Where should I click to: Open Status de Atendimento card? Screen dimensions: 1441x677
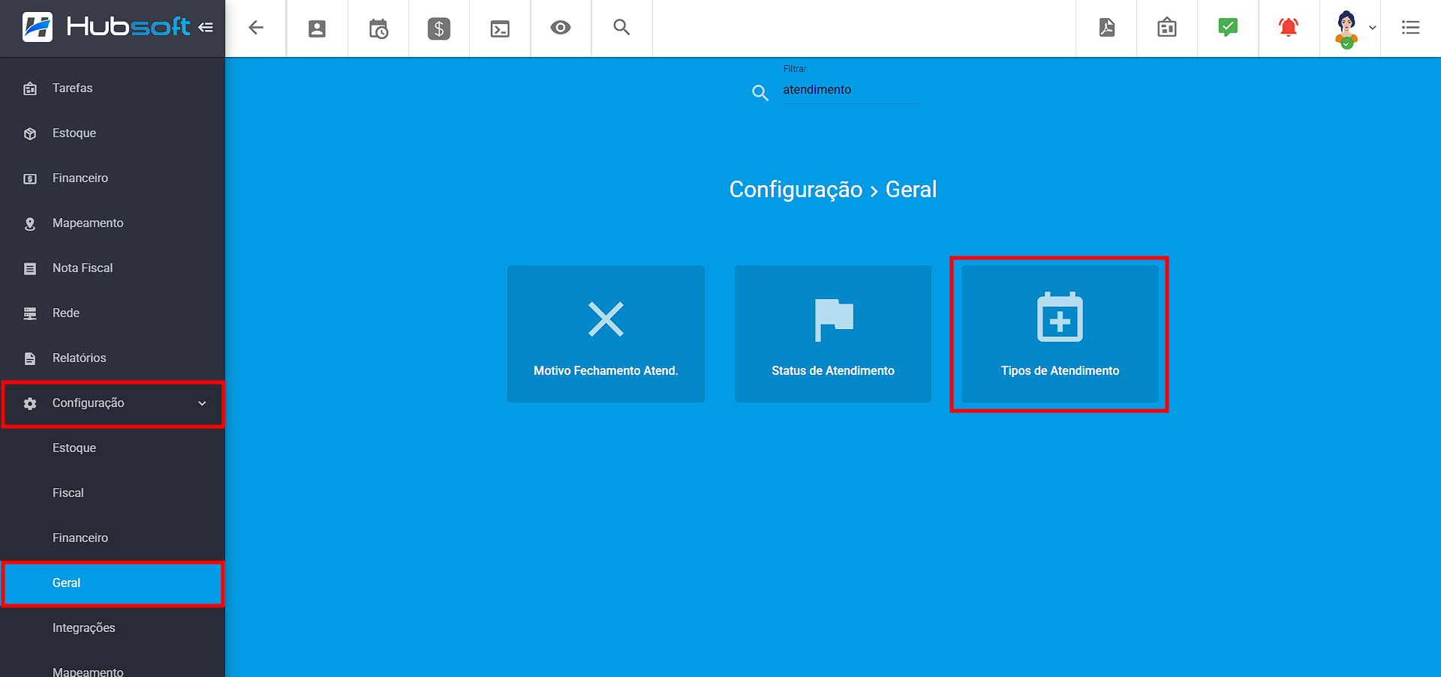(x=833, y=334)
